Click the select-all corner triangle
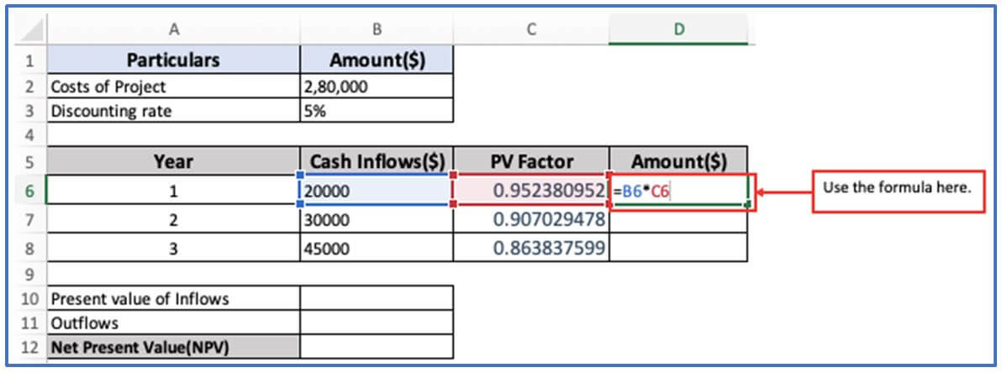 pos(29,30)
